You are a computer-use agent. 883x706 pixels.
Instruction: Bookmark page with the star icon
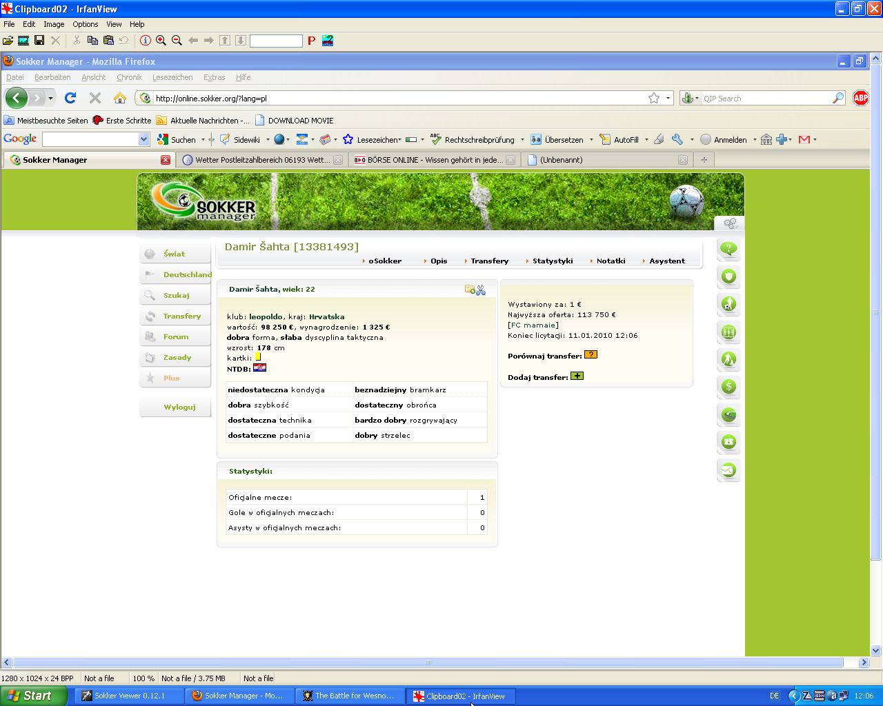click(x=653, y=98)
